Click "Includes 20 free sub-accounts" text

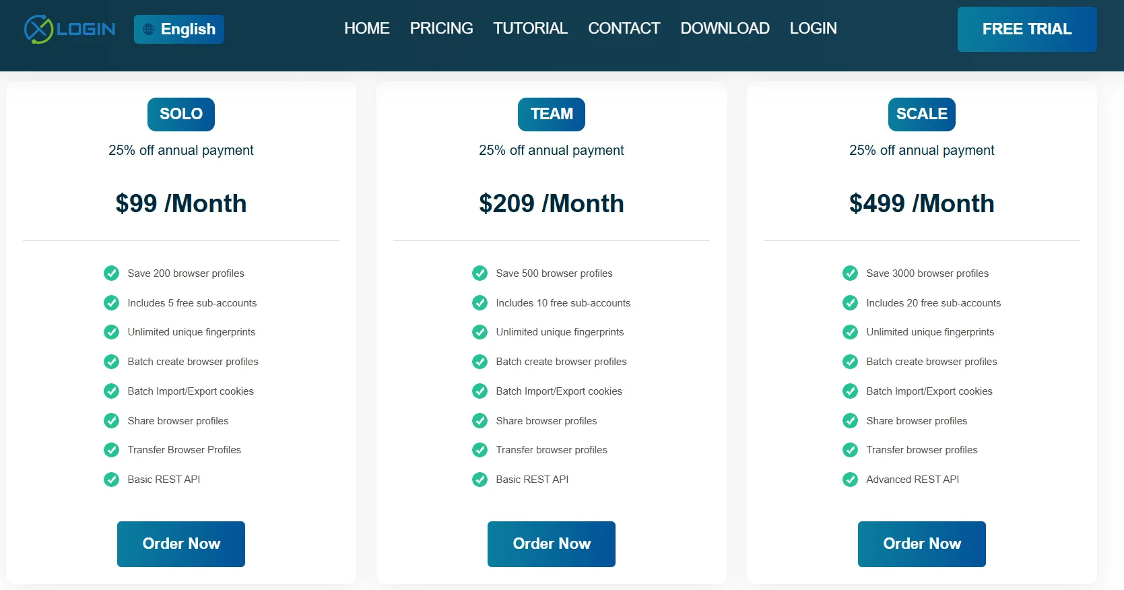tap(933, 303)
